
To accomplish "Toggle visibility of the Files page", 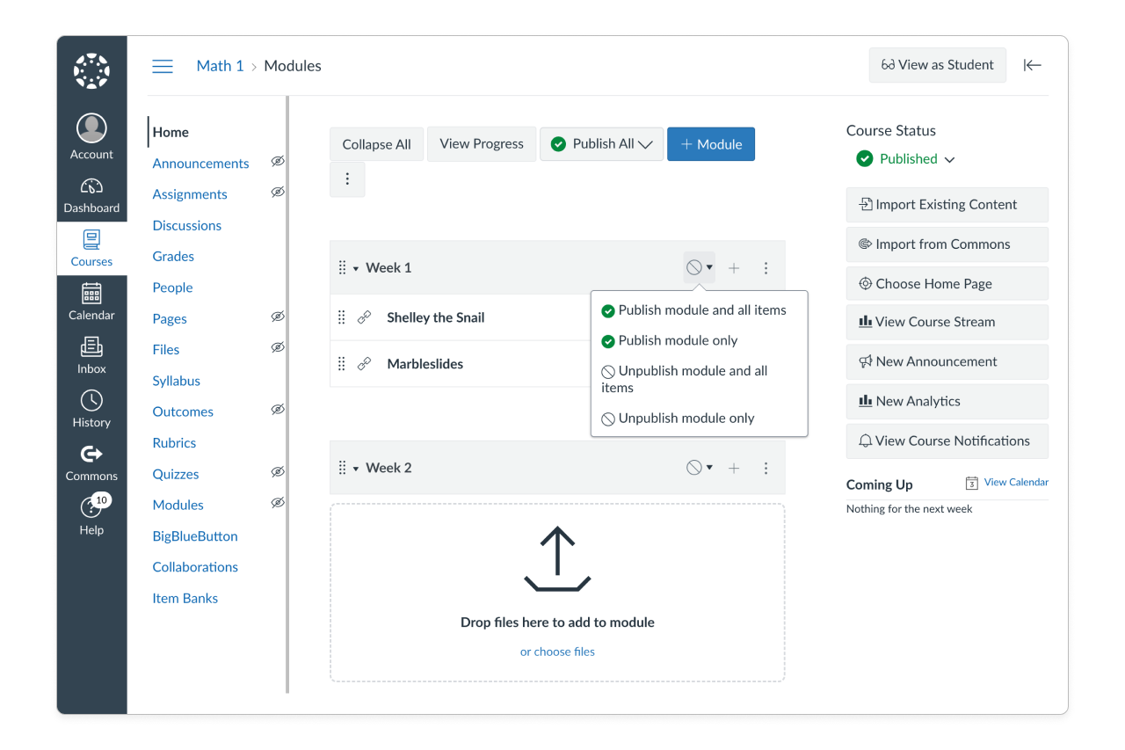I will pos(278,346).
